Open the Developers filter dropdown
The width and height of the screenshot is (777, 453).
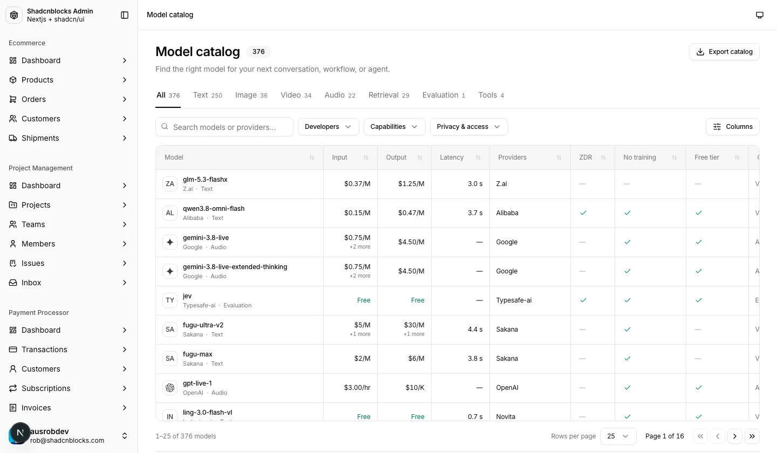pyautogui.click(x=329, y=127)
